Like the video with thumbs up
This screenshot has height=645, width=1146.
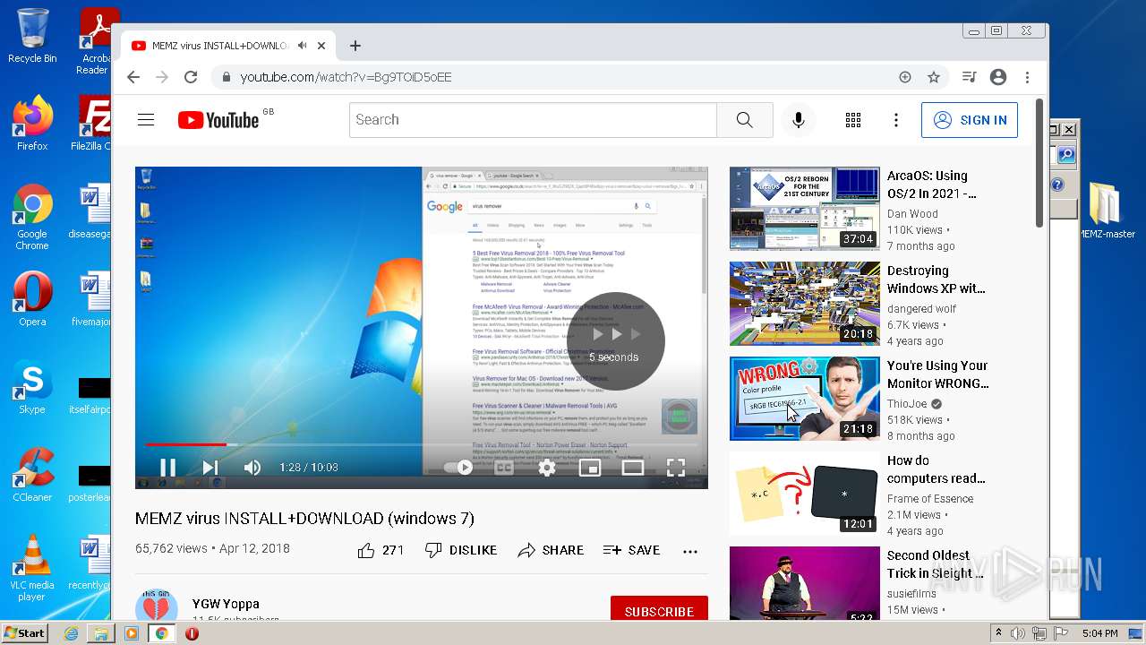(381, 550)
